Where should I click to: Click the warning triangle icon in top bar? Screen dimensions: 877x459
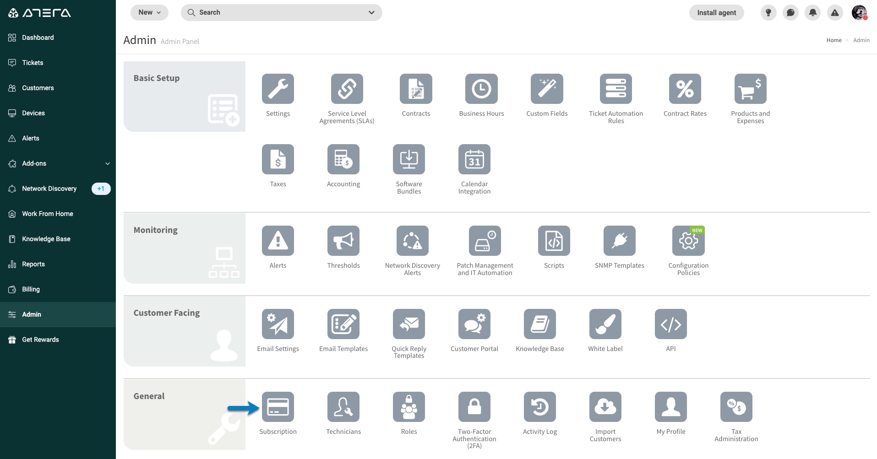pos(835,13)
